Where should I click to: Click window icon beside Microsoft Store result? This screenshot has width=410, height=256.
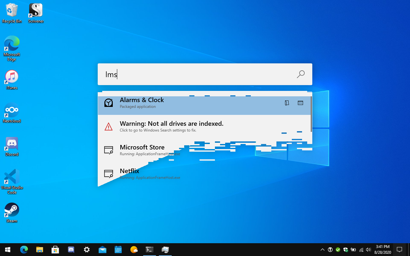pos(109,150)
